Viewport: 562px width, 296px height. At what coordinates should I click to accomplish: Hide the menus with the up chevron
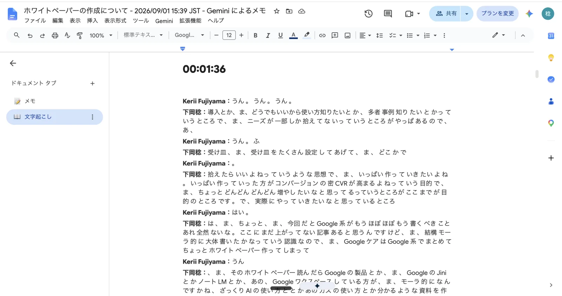point(523,35)
